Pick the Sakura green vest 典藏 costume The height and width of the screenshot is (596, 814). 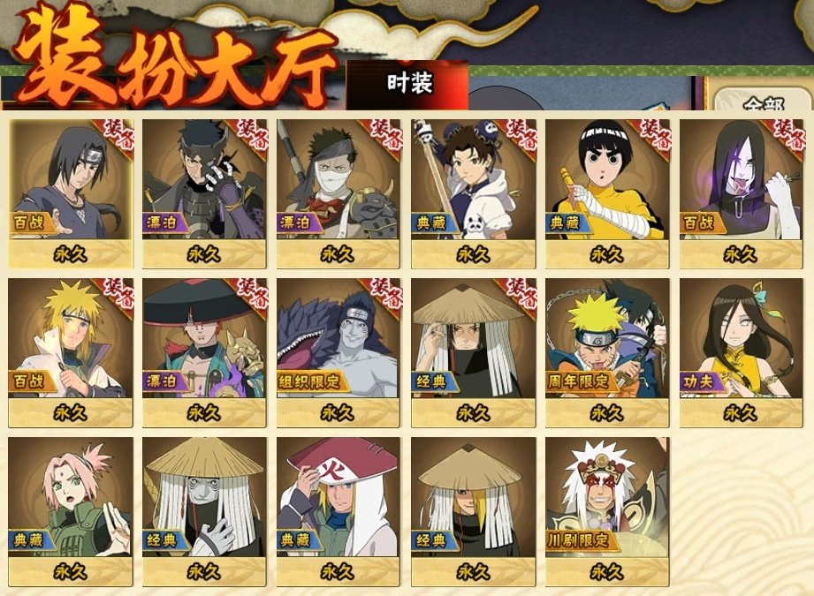tap(71, 512)
